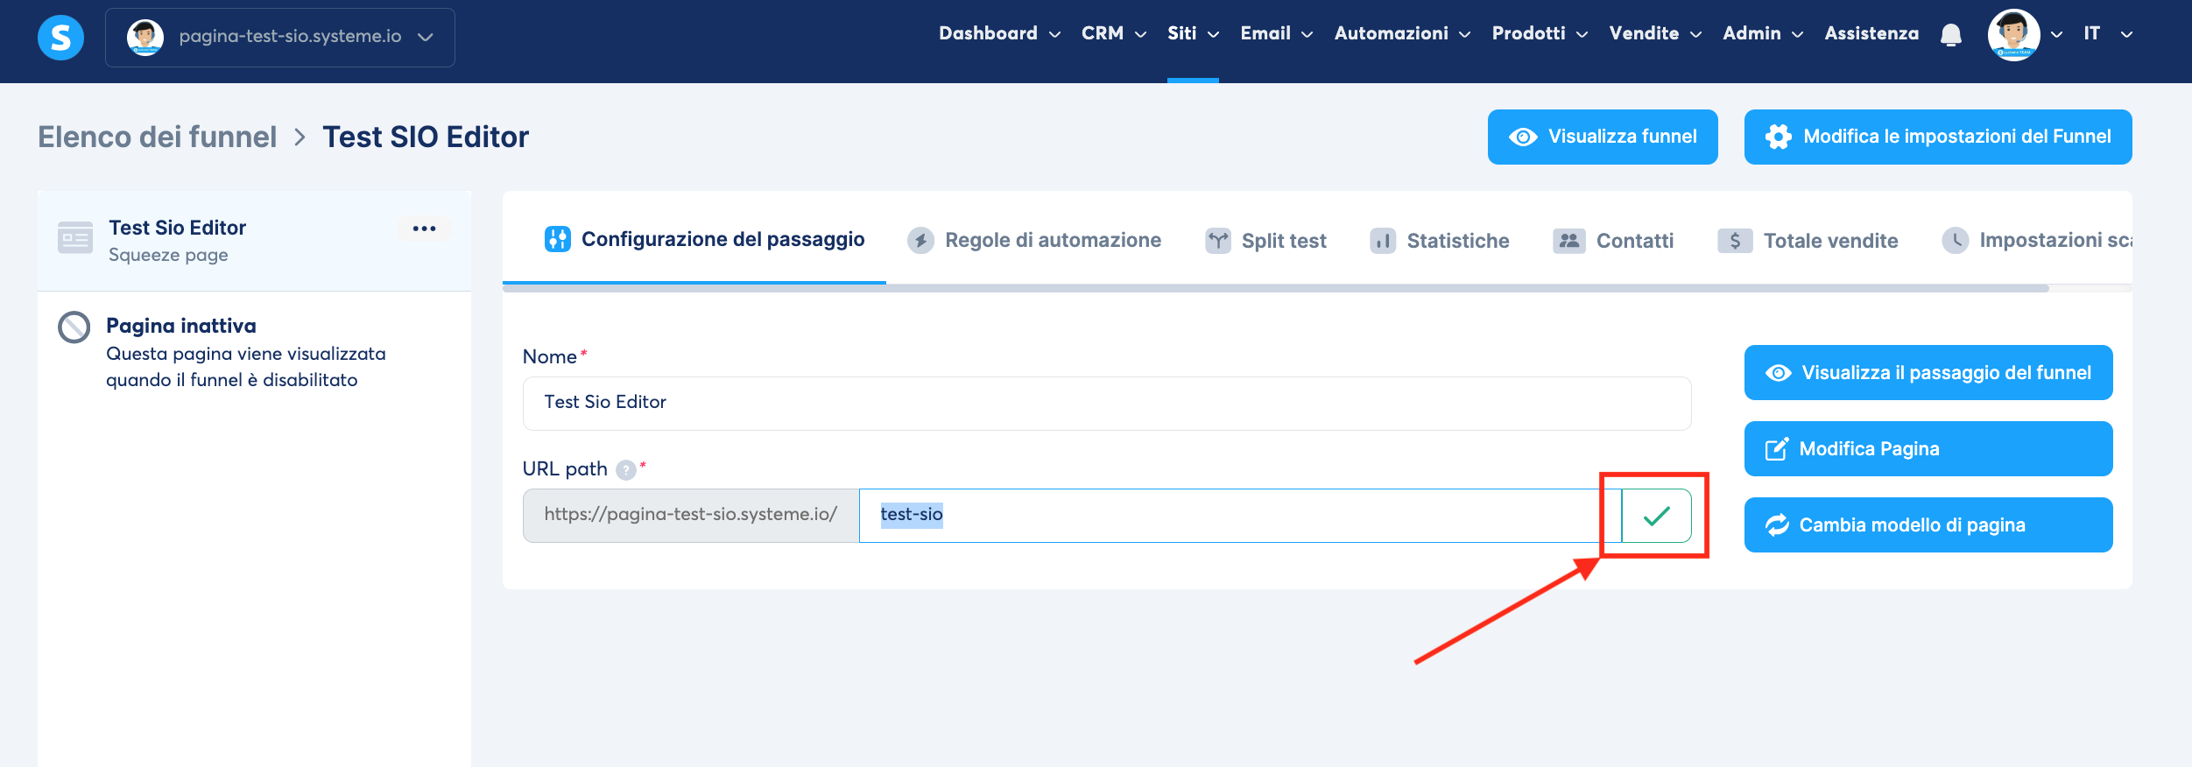Open the Email menu
This screenshot has height=767, width=2192.
click(x=1276, y=33)
